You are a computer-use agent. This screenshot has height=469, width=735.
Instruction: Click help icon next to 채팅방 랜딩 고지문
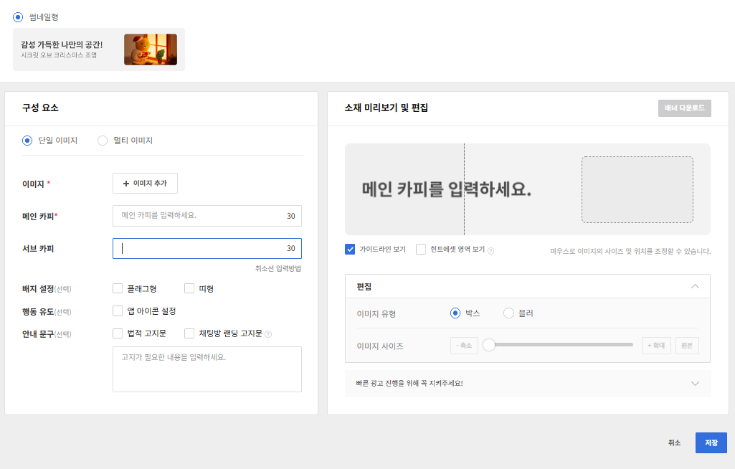(x=268, y=333)
